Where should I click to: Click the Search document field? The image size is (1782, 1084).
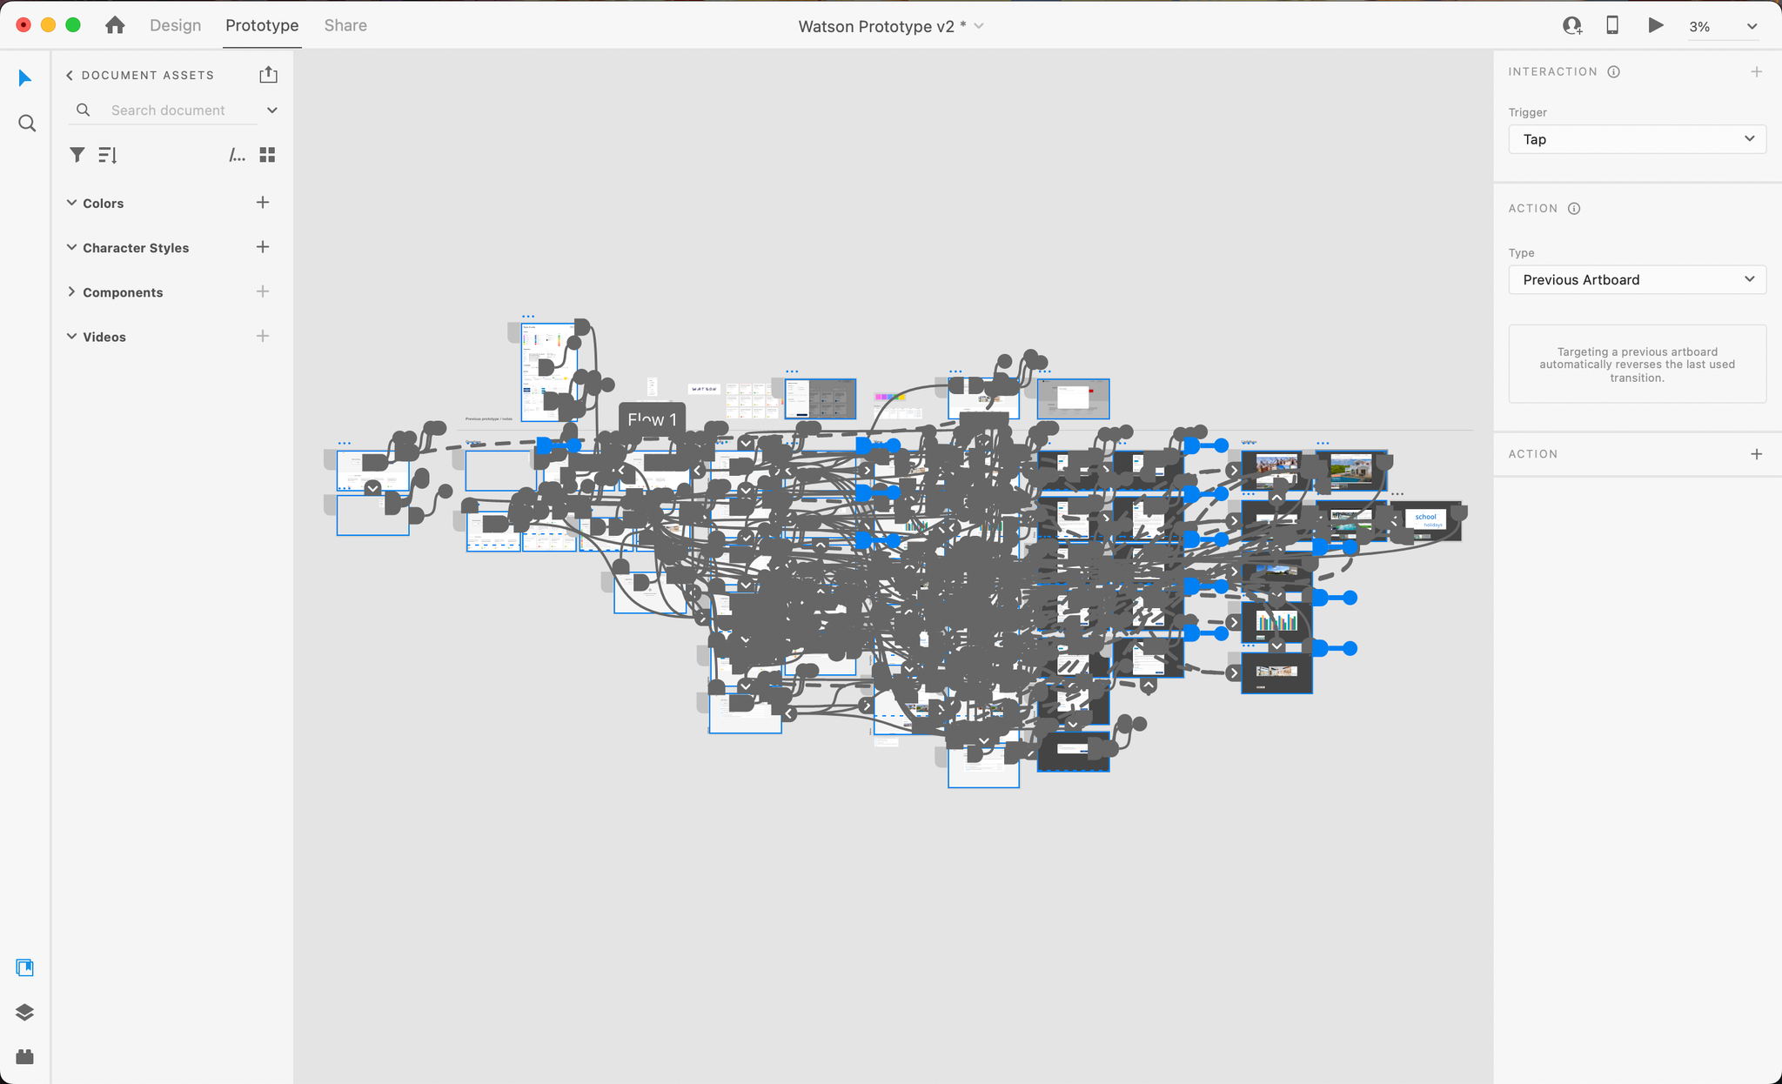tap(168, 110)
